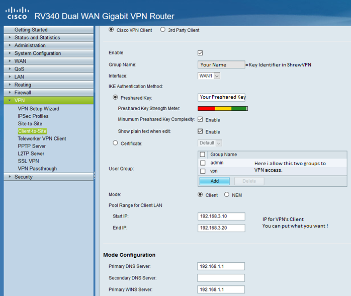Expand the Security menu
Viewport: 351px width, 296px height.
pyautogui.click(x=49, y=177)
